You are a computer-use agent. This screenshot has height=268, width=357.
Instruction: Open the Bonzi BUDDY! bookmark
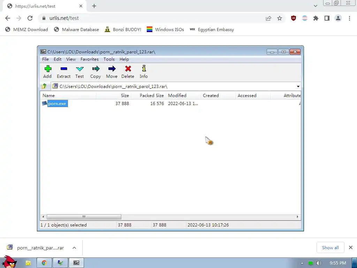coord(123,29)
